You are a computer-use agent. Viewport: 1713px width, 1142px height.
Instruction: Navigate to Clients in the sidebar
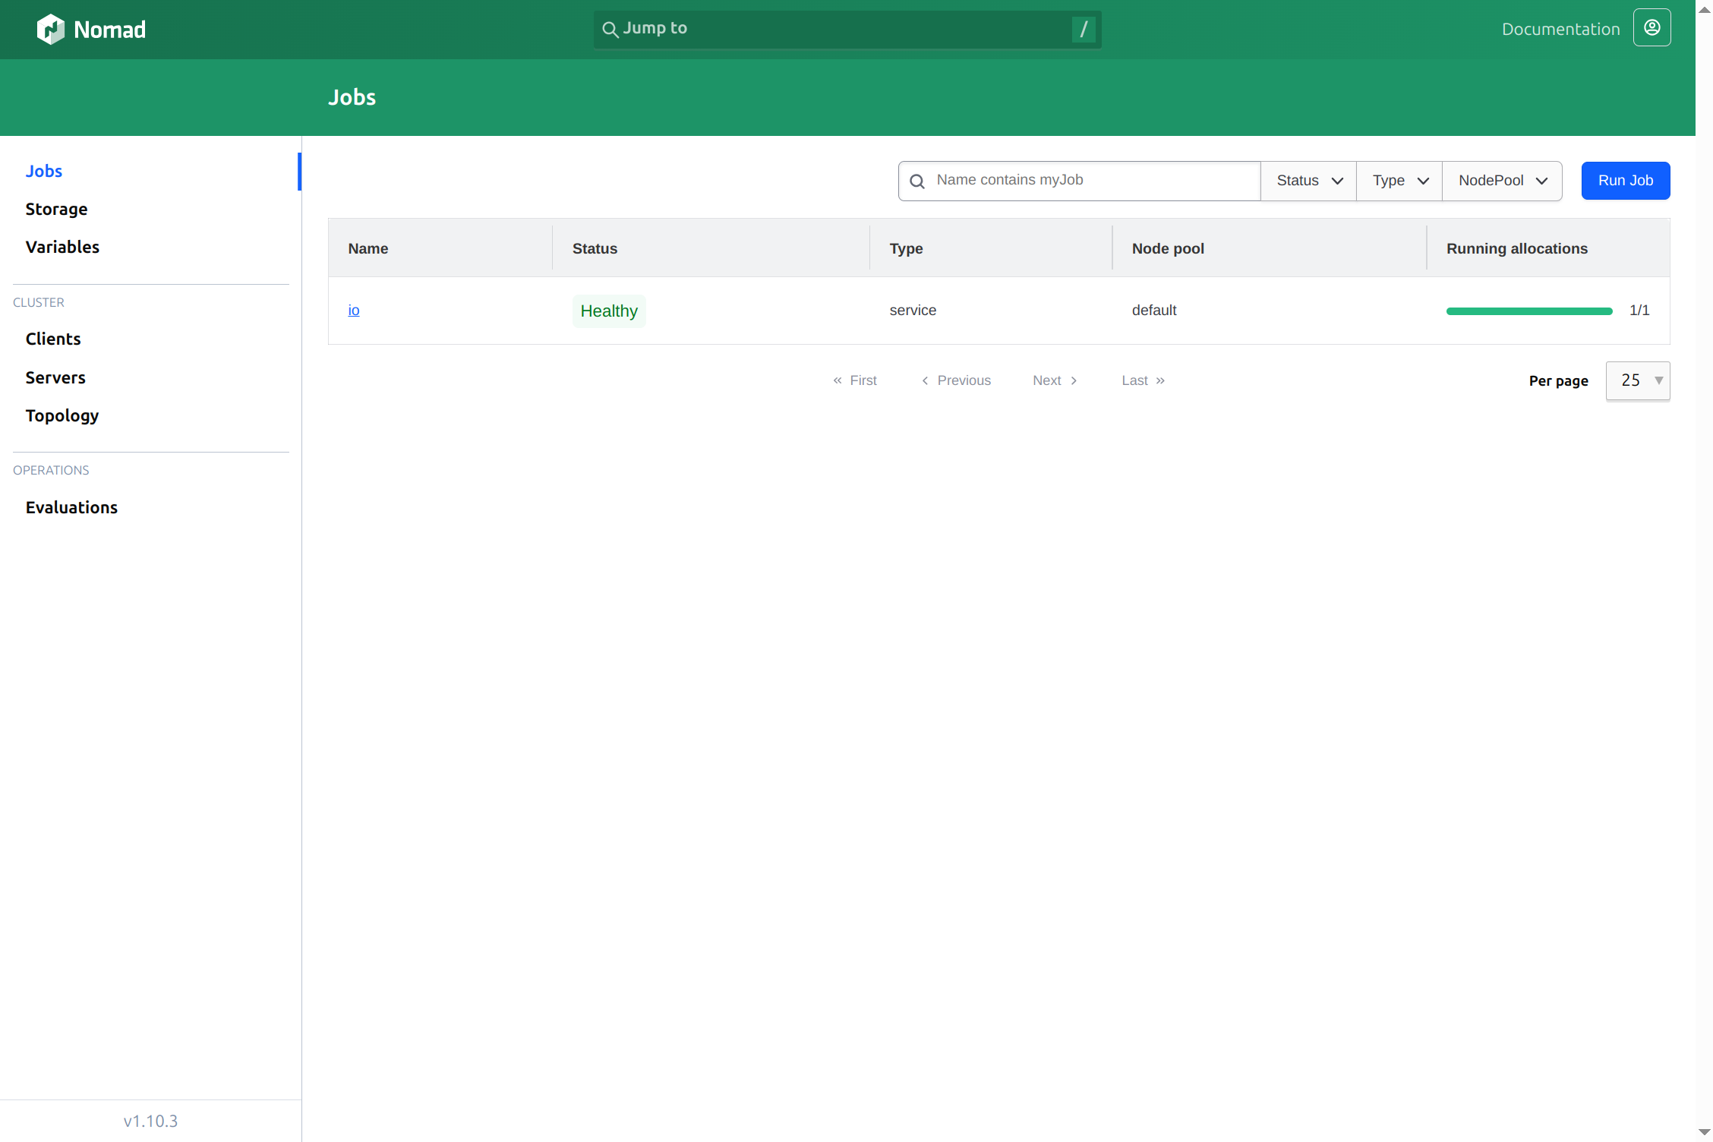point(53,339)
